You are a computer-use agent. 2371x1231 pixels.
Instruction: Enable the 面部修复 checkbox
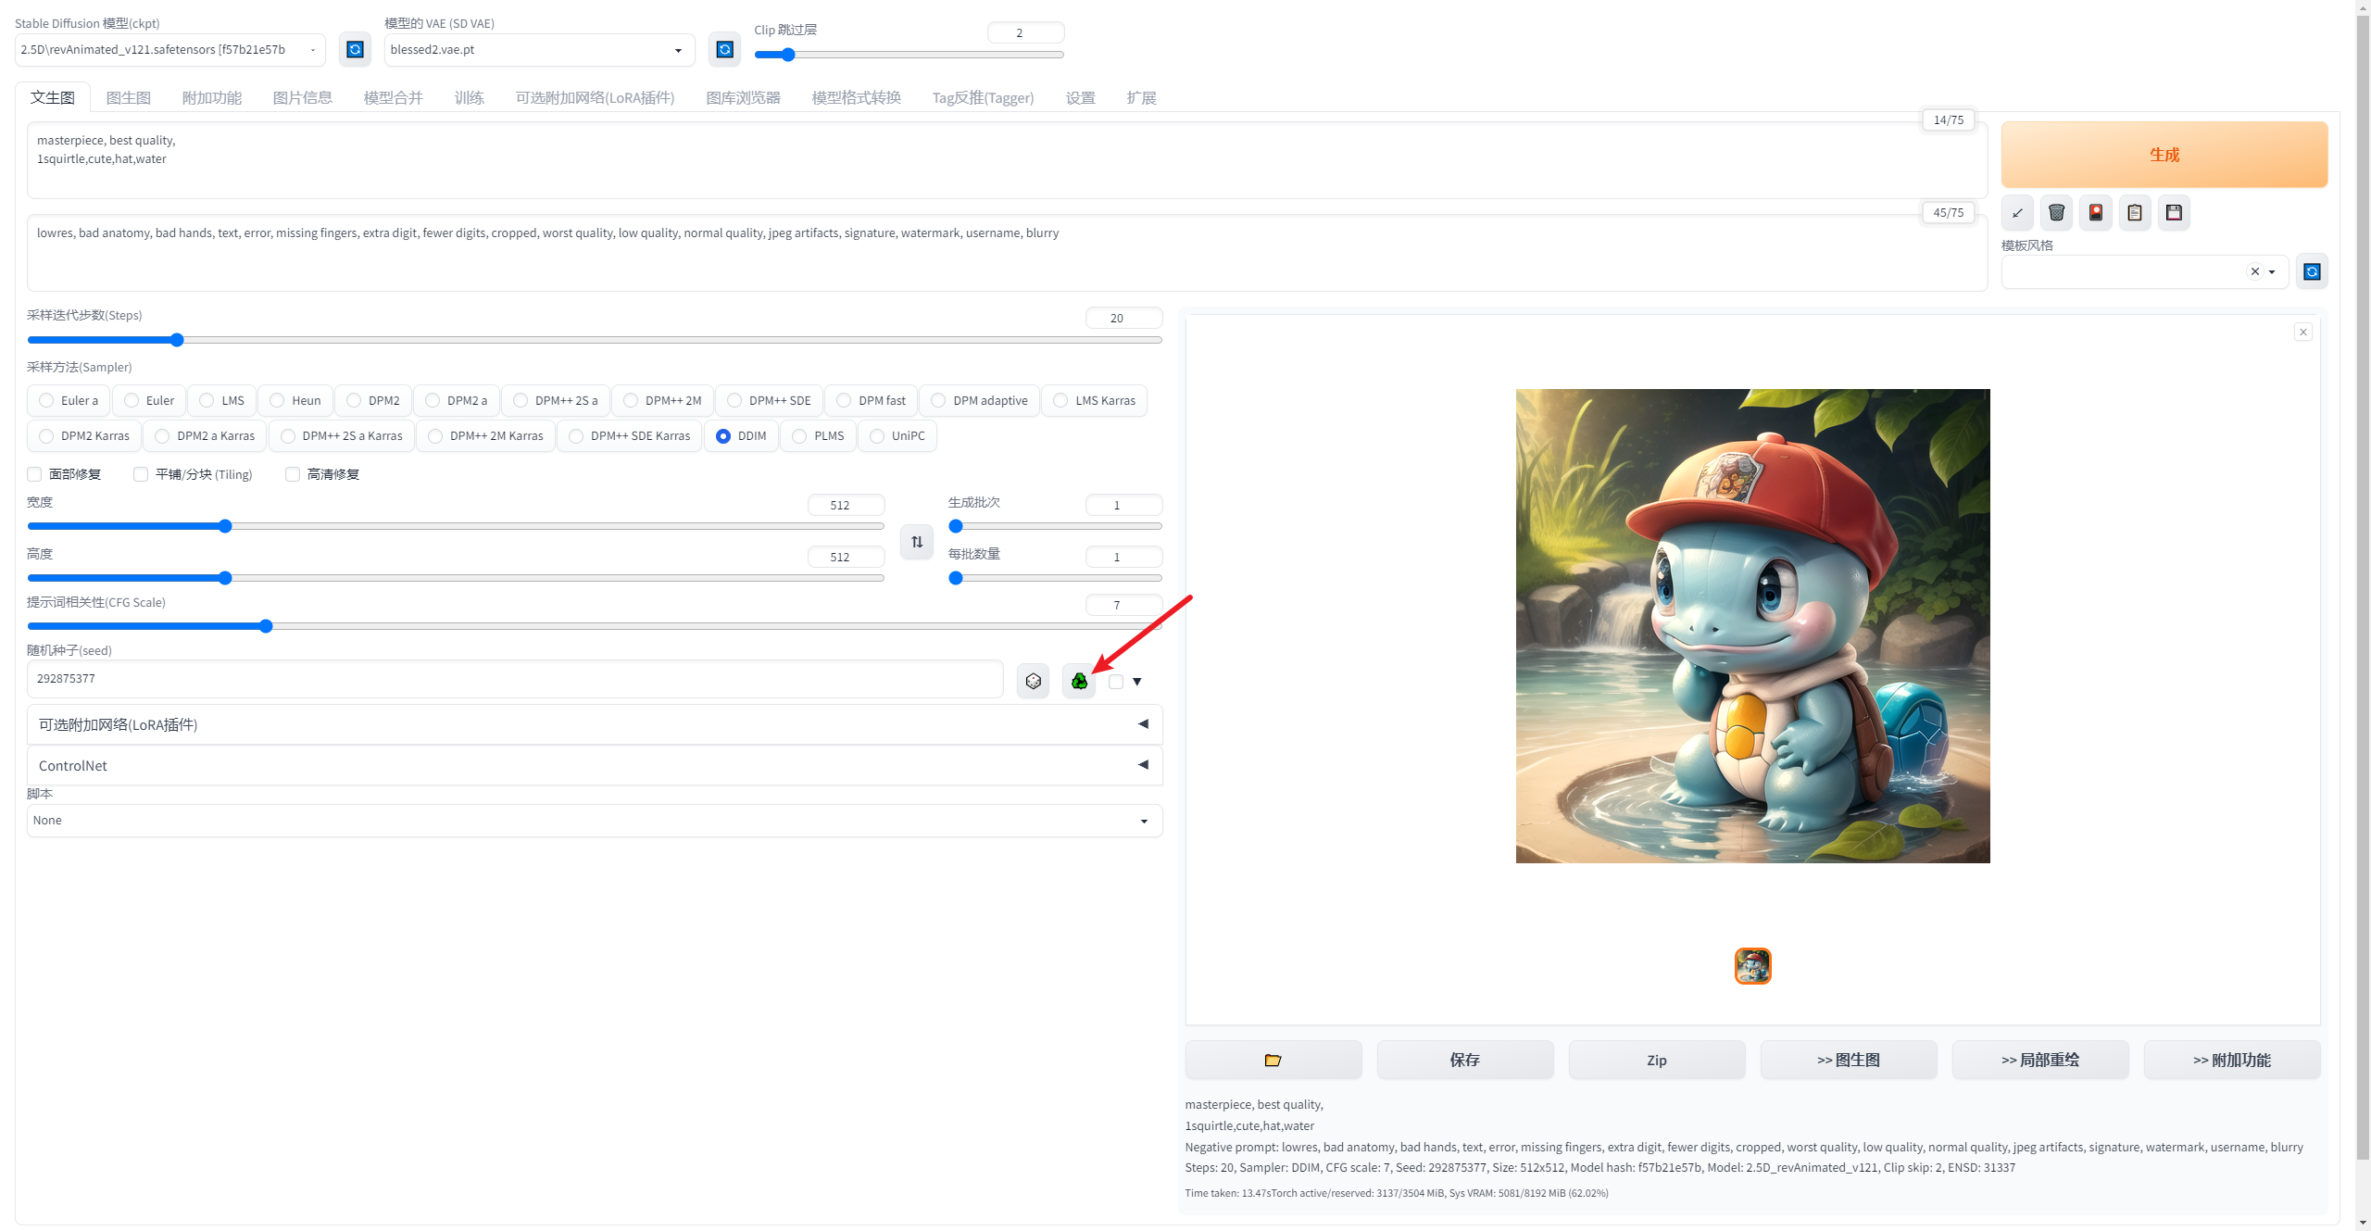click(35, 474)
